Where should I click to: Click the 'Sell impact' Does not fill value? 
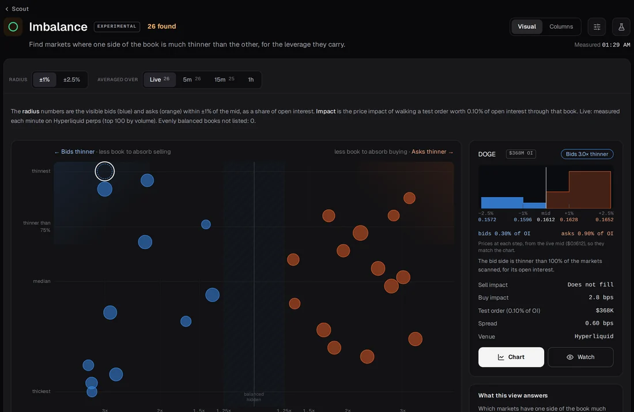590,285
